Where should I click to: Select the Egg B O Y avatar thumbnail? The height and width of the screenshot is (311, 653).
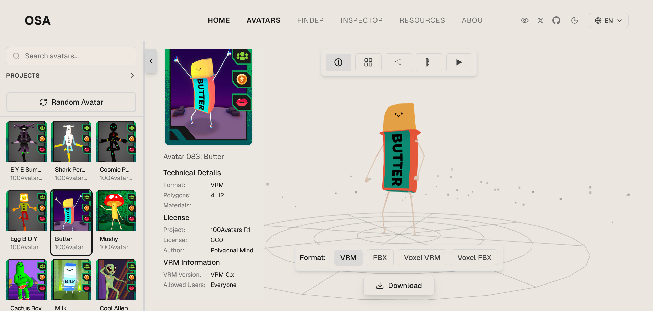tap(27, 211)
